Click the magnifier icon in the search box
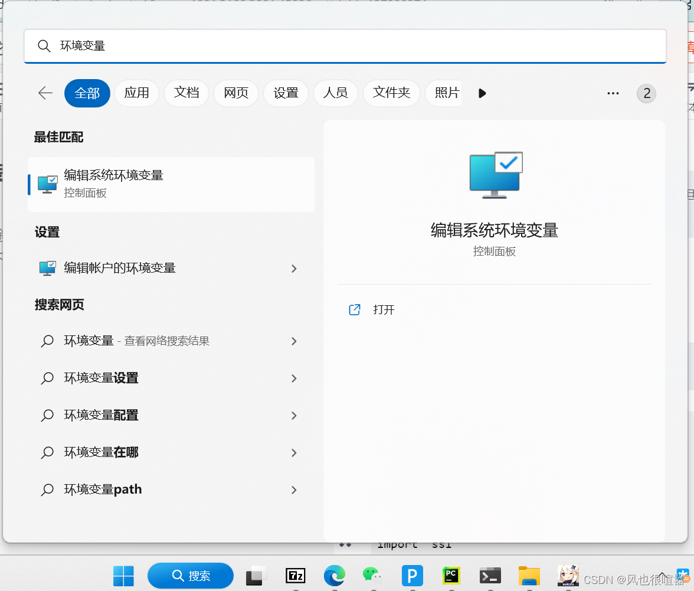 point(44,45)
